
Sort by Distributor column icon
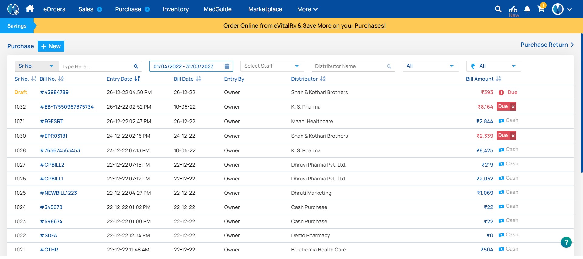[x=323, y=79]
